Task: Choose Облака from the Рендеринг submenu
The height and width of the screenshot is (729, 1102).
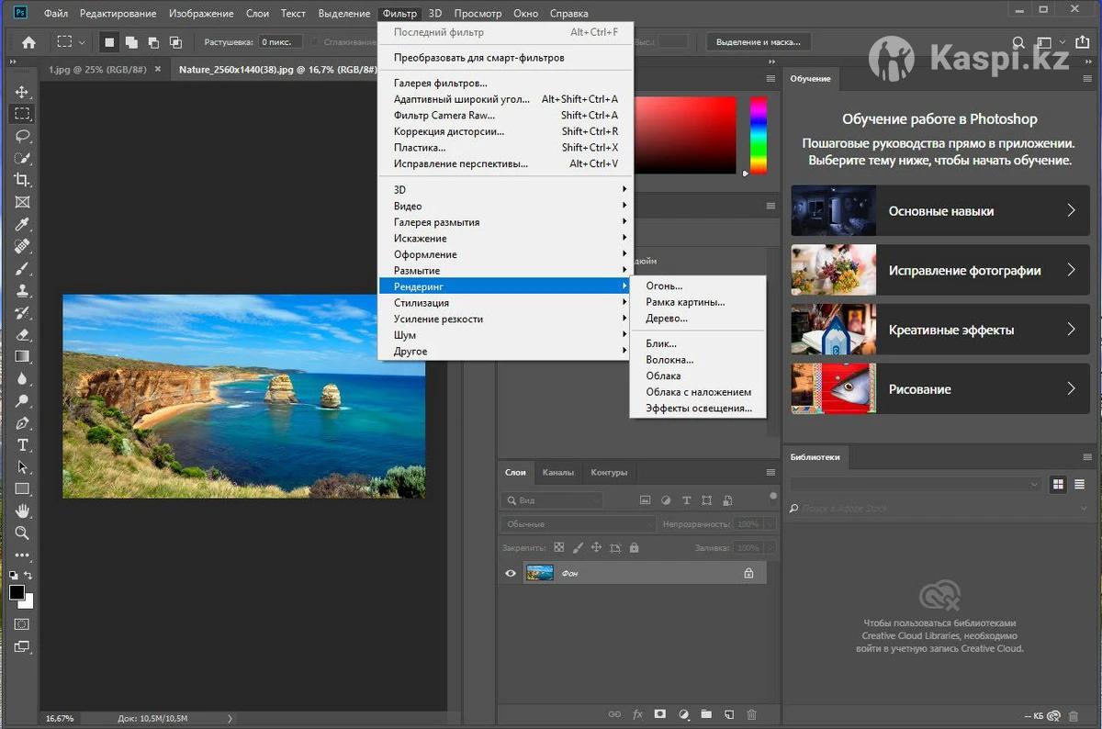Action: (x=663, y=376)
